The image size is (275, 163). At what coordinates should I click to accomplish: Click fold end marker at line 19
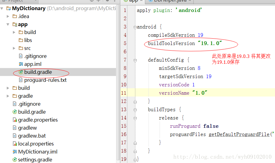tap(135, 160)
